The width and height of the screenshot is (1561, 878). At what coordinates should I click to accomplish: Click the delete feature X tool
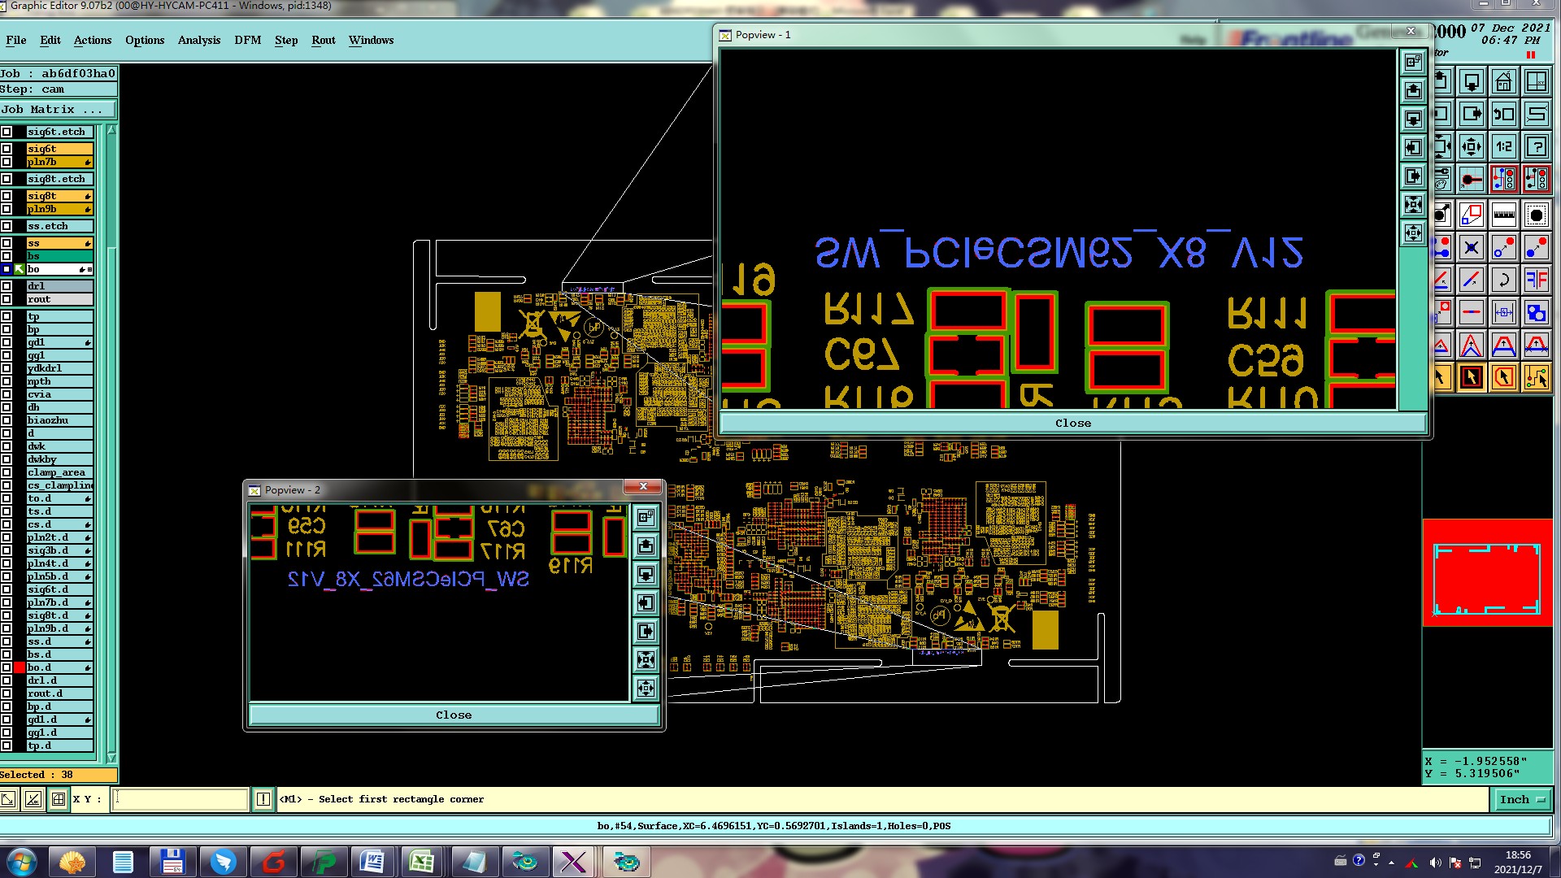1471,247
